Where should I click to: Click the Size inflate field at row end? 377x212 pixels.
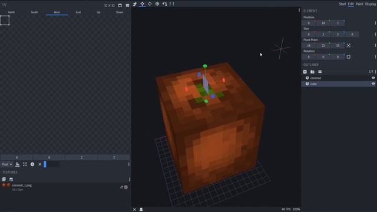click(352, 34)
